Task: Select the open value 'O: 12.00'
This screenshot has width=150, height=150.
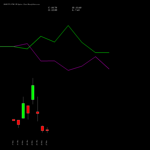Action: 52,10
